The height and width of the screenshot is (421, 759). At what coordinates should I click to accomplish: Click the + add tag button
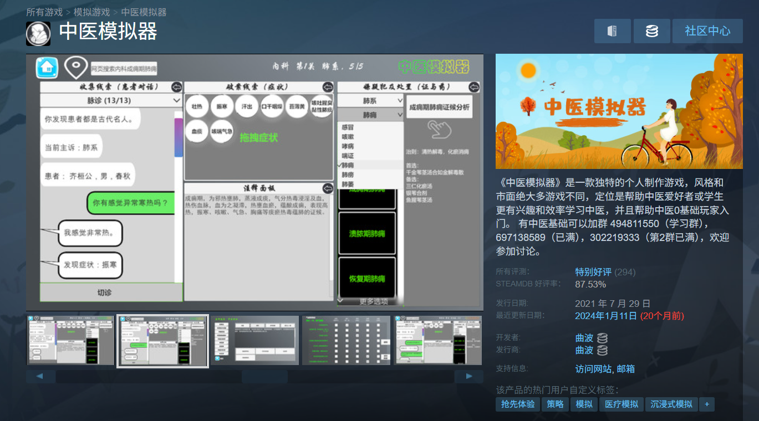pos(707,404)
